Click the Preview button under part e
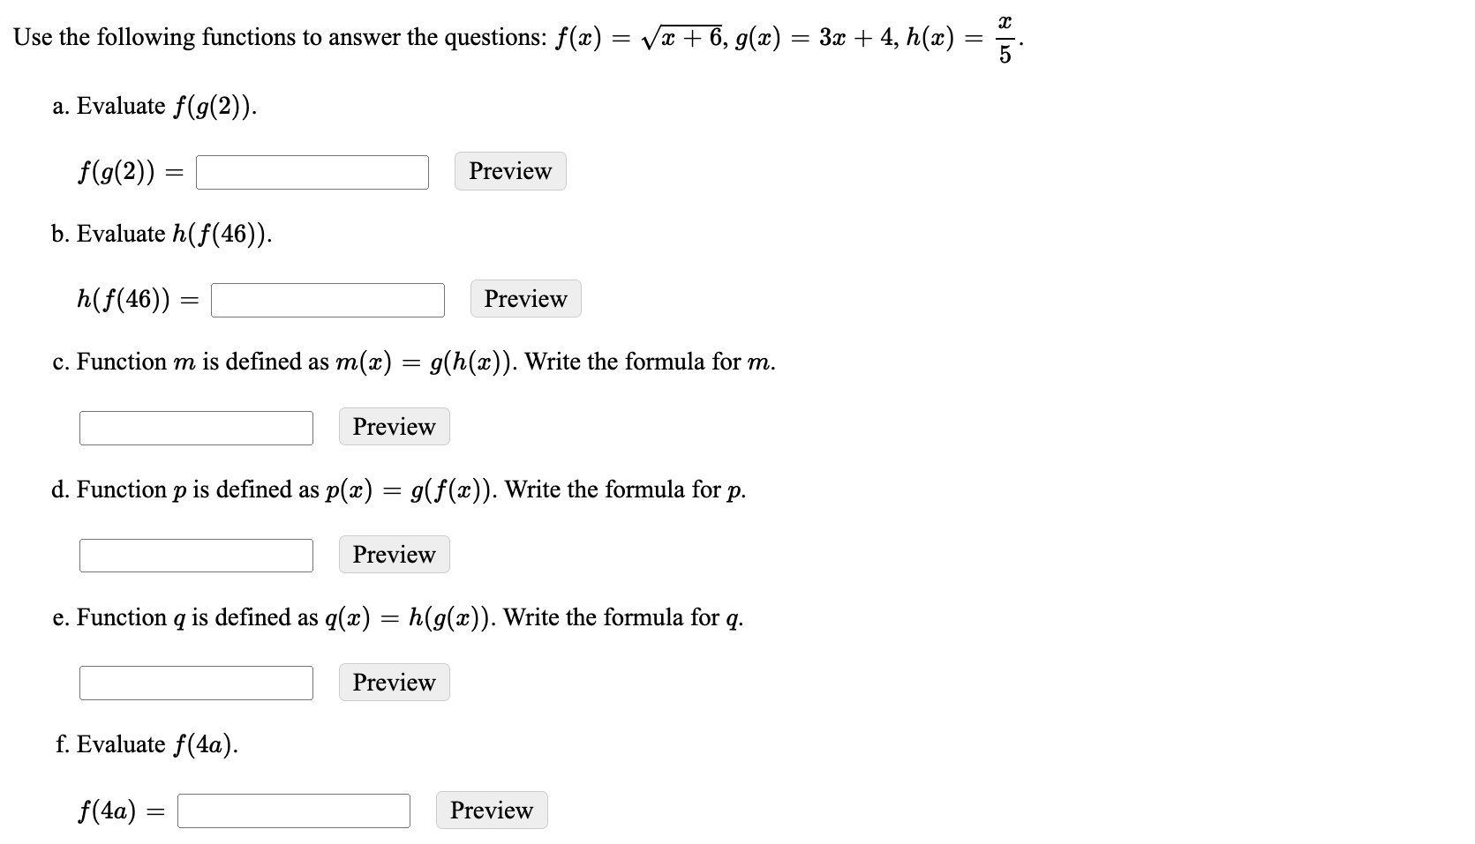The height and width of the screenshot is (844, 1475). tap(394, 682)
